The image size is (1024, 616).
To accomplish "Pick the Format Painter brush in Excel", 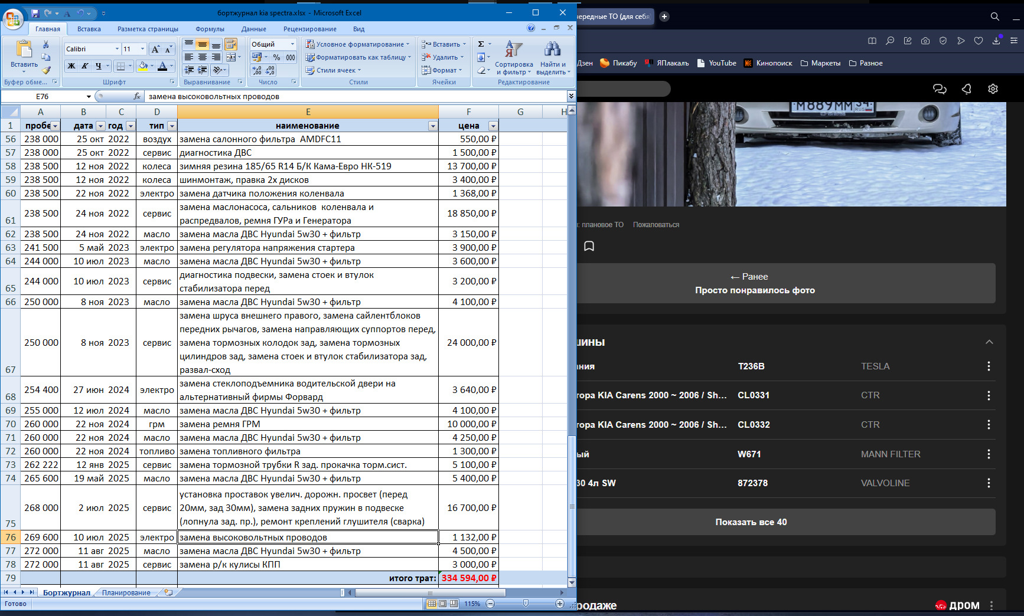I will point(45,70).
